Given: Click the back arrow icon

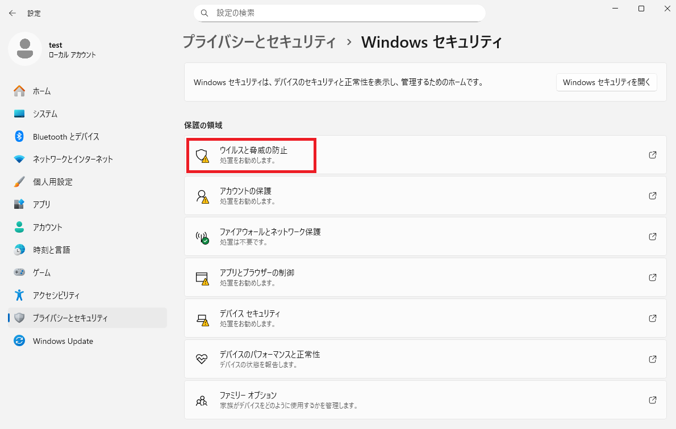Looking at the screenshot, I should [x=12, y=14].
